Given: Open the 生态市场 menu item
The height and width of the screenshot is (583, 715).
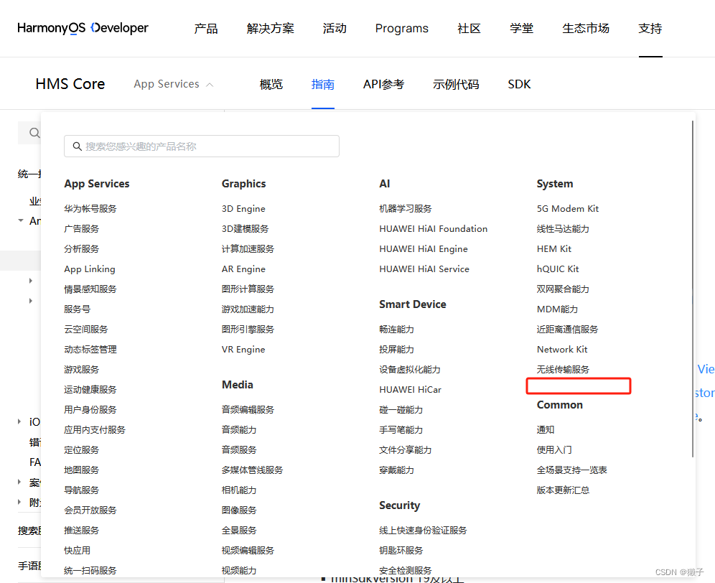Looking at the screenshot, I should point(586,29).
